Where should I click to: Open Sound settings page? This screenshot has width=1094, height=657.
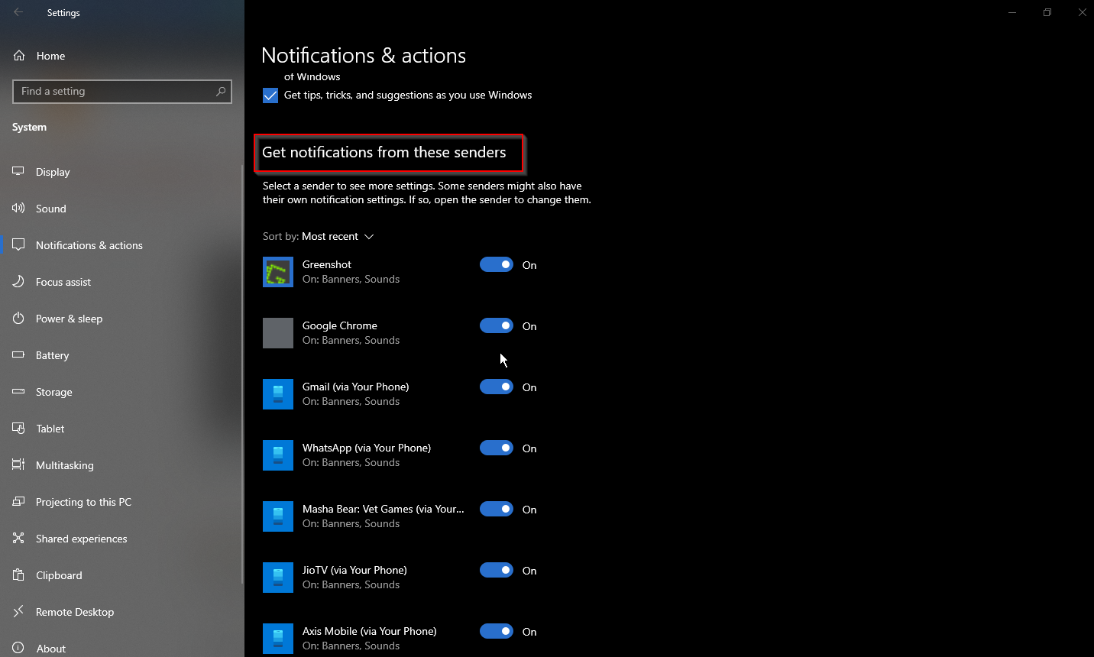click(122, 209)
